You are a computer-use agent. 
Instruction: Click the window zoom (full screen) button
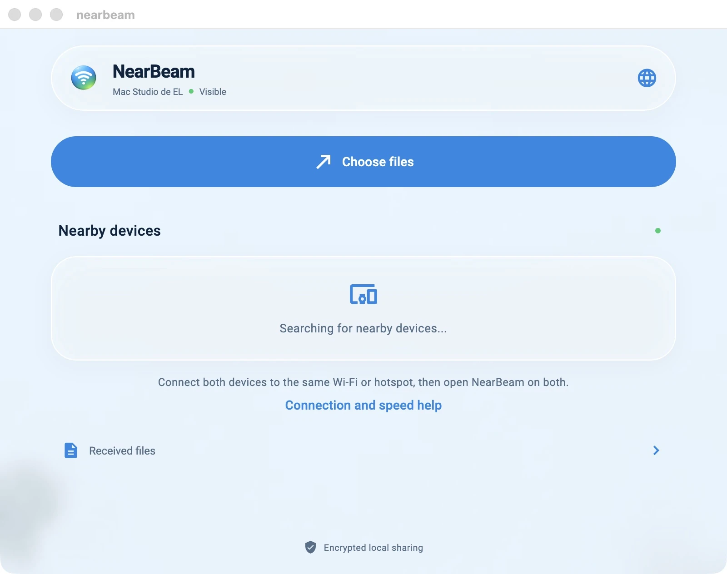(56, 15)
